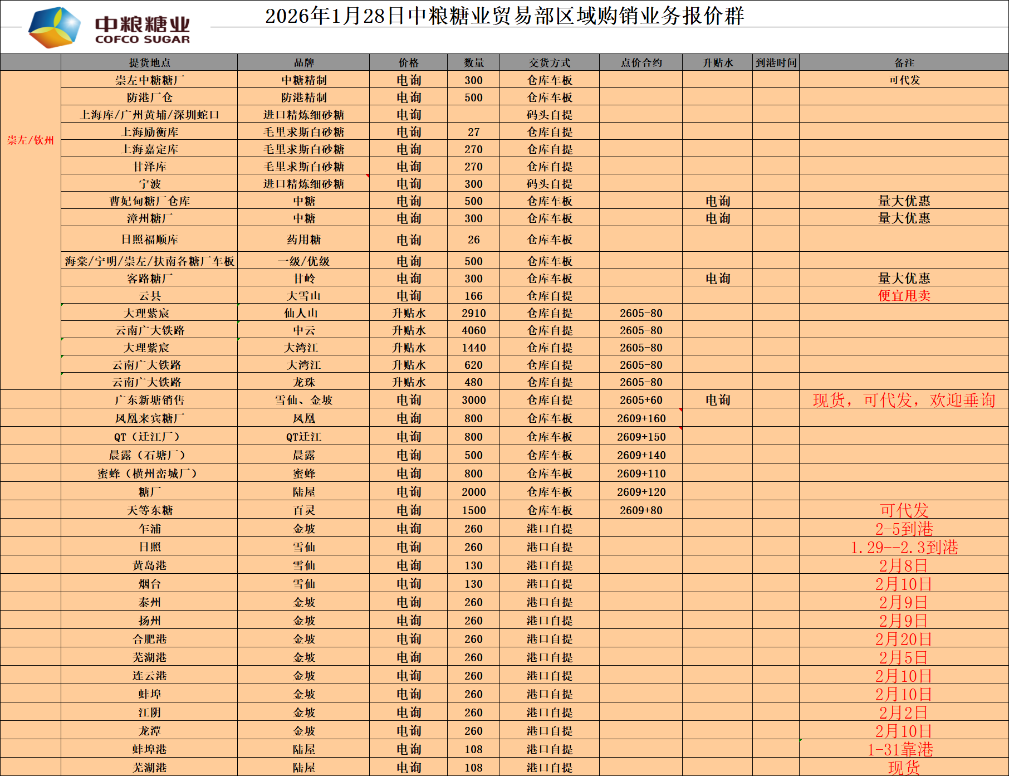The image size is (1009, 776).
Task: Click the 到港时间 column header
Action: 776,62
